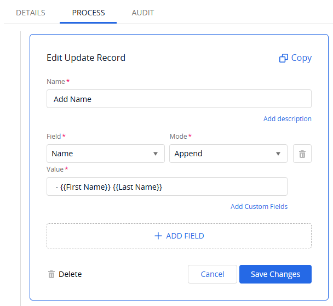Open the Mode dropdown showing Append
Viewport: 333px width, 306px height.
pos(228,154)
